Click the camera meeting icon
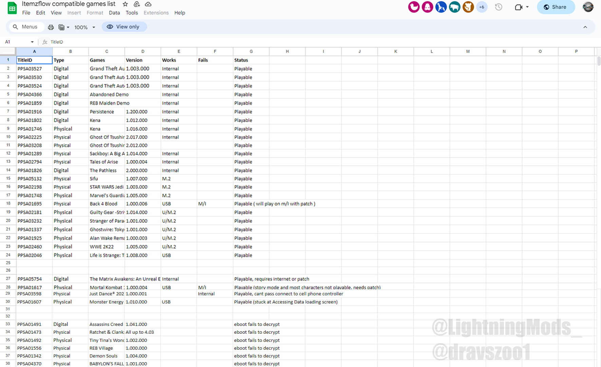The image size is (601, 367). [x=518, y=7]
